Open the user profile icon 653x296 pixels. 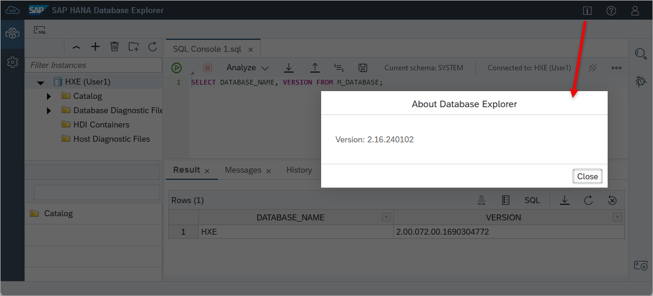tap(634, 11)
